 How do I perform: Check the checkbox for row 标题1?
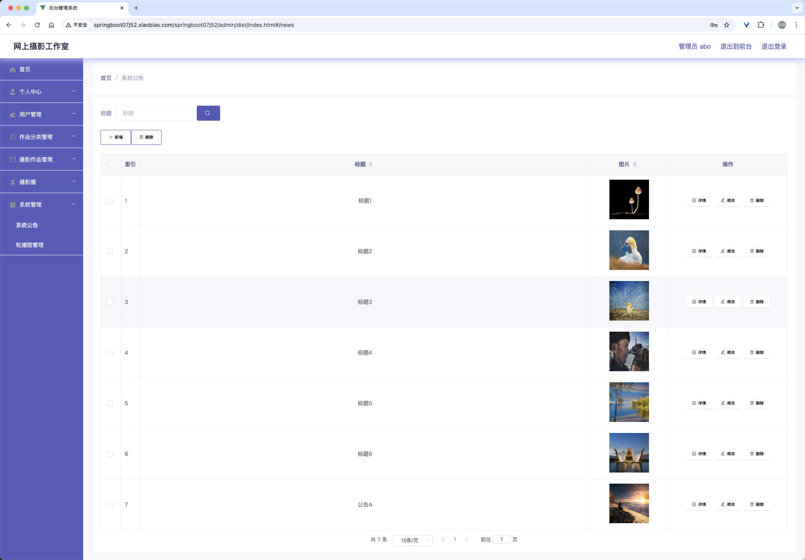(x=110, y=201)
